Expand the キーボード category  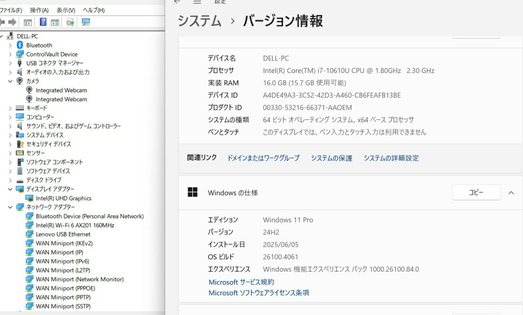[10, 108]
